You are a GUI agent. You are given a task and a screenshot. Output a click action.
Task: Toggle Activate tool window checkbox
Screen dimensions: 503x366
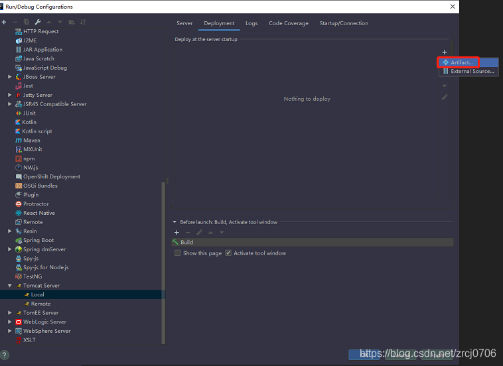(228, 253)
